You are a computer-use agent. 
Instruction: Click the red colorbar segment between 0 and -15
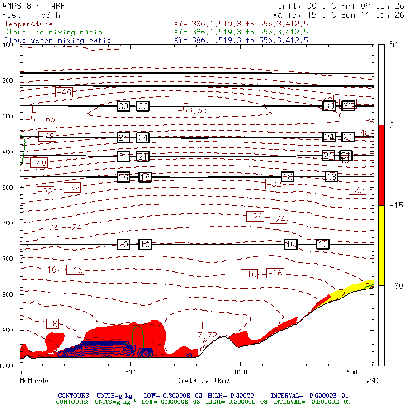click(x=381, y=165)
